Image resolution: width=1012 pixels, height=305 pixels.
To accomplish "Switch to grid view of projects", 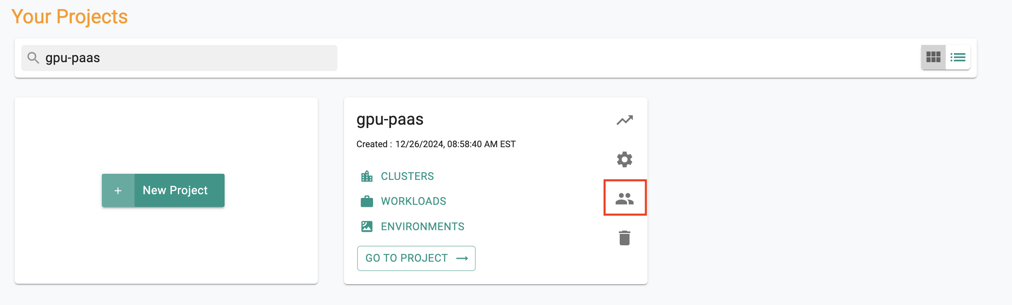I will pos(933,57).
